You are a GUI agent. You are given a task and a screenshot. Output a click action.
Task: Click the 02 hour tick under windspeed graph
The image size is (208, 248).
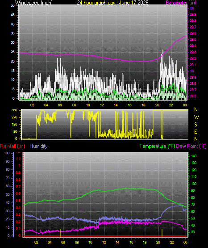tap(32, 105)
